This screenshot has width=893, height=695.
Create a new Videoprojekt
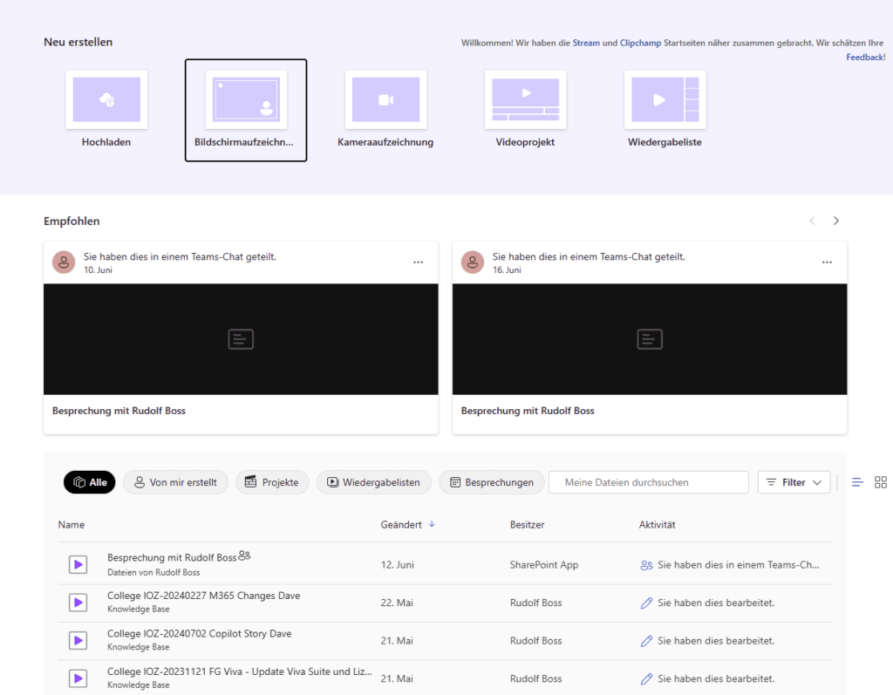[525, 100]
